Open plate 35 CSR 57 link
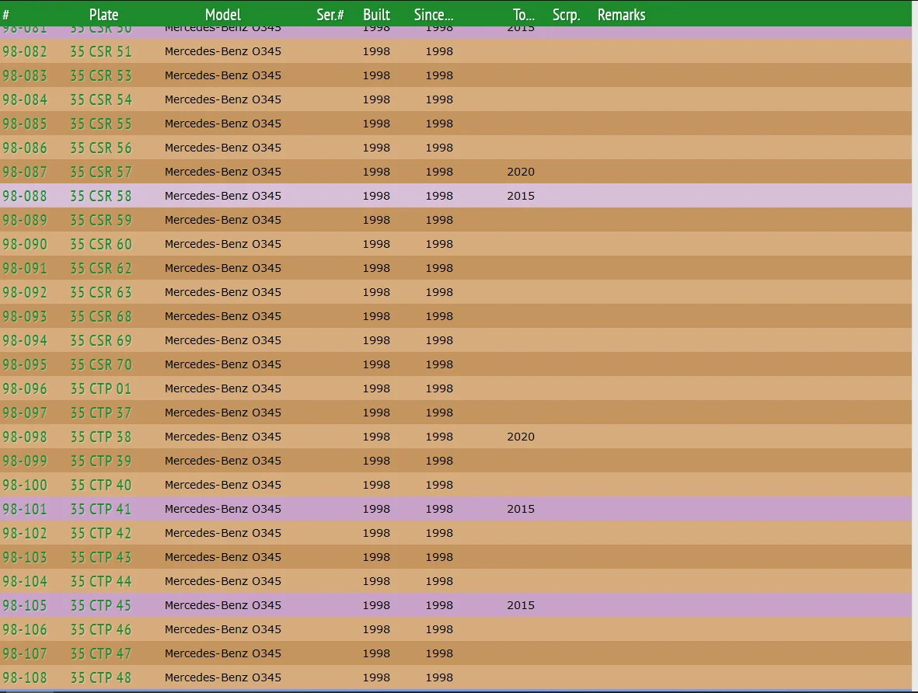Screen dimensions: 918x693 (101, 172)
